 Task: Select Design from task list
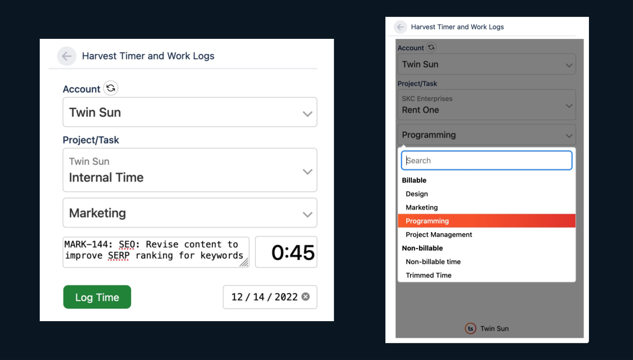[417, 194]
